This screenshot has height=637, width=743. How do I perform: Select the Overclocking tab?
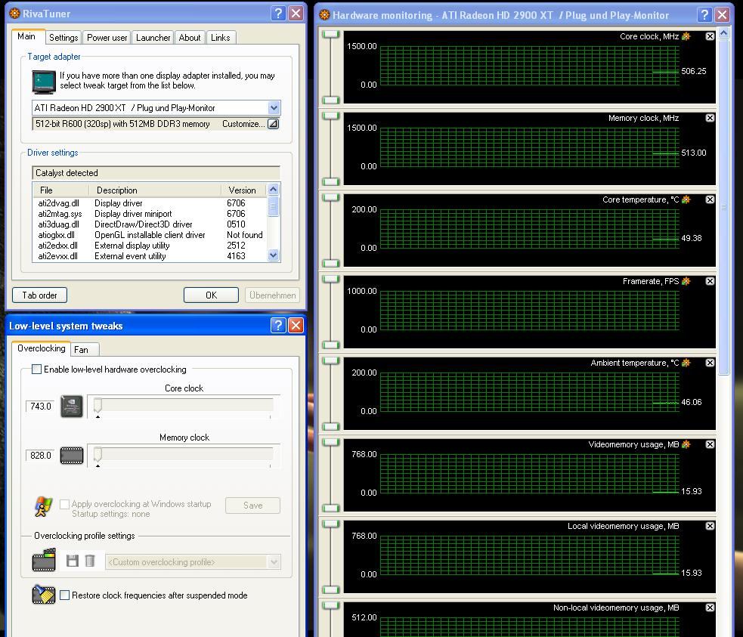[42, 348]
